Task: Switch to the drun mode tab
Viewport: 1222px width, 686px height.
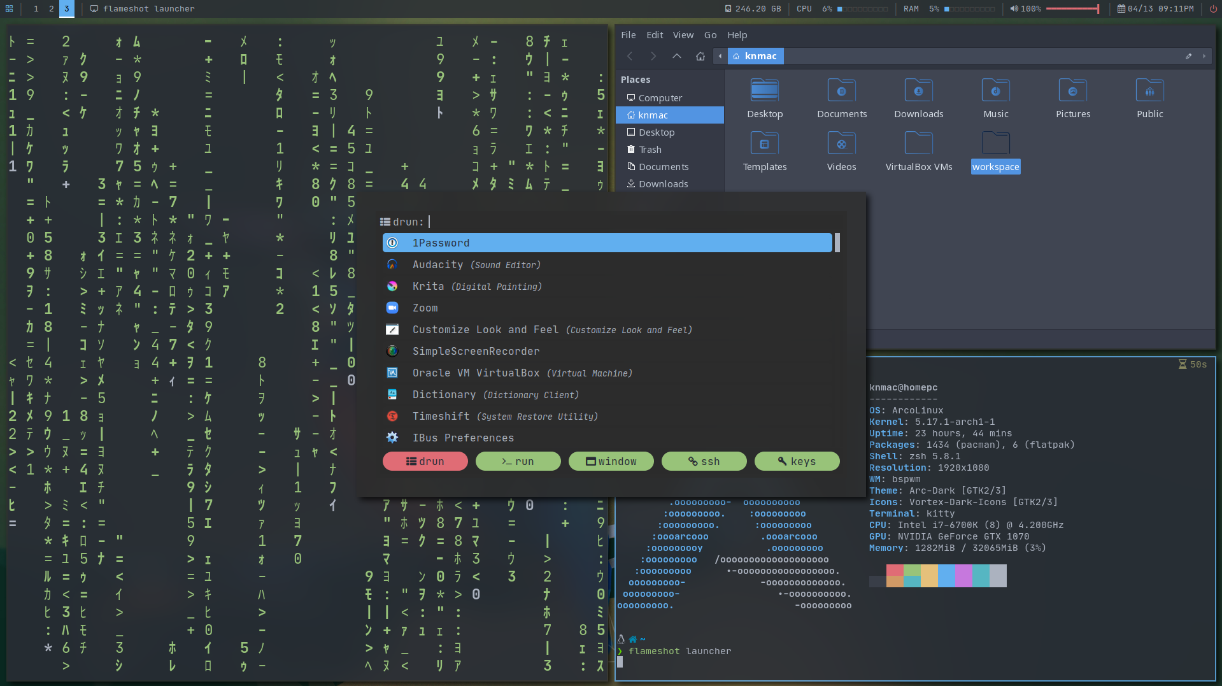Action: 425,461
